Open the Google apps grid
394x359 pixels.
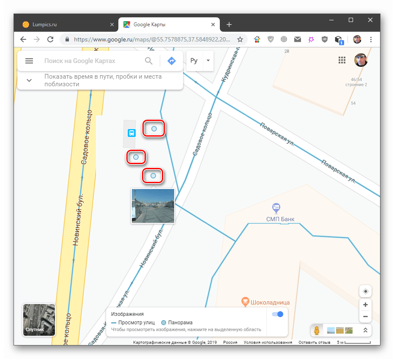click(342, 60)
